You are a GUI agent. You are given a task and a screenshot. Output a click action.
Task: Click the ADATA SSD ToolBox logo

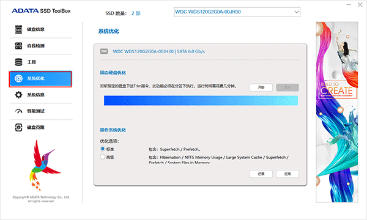click(x=41, y=11)
